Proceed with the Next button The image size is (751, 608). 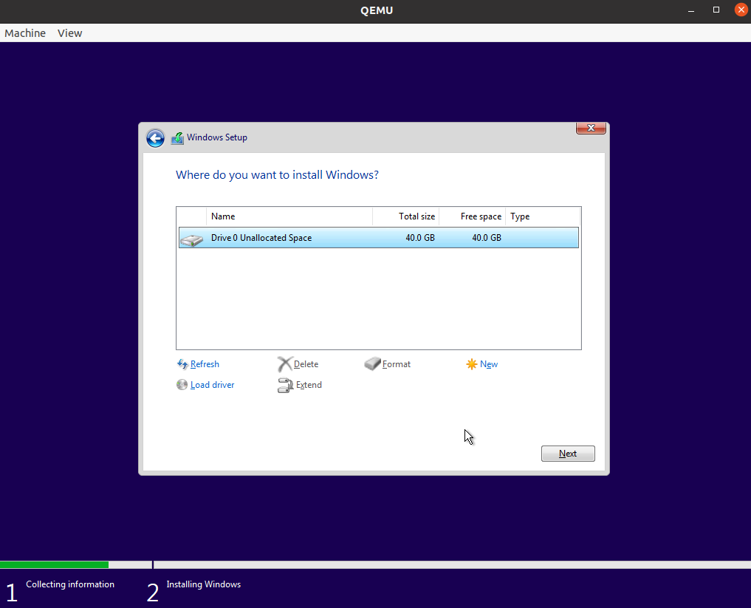(568, 454)
